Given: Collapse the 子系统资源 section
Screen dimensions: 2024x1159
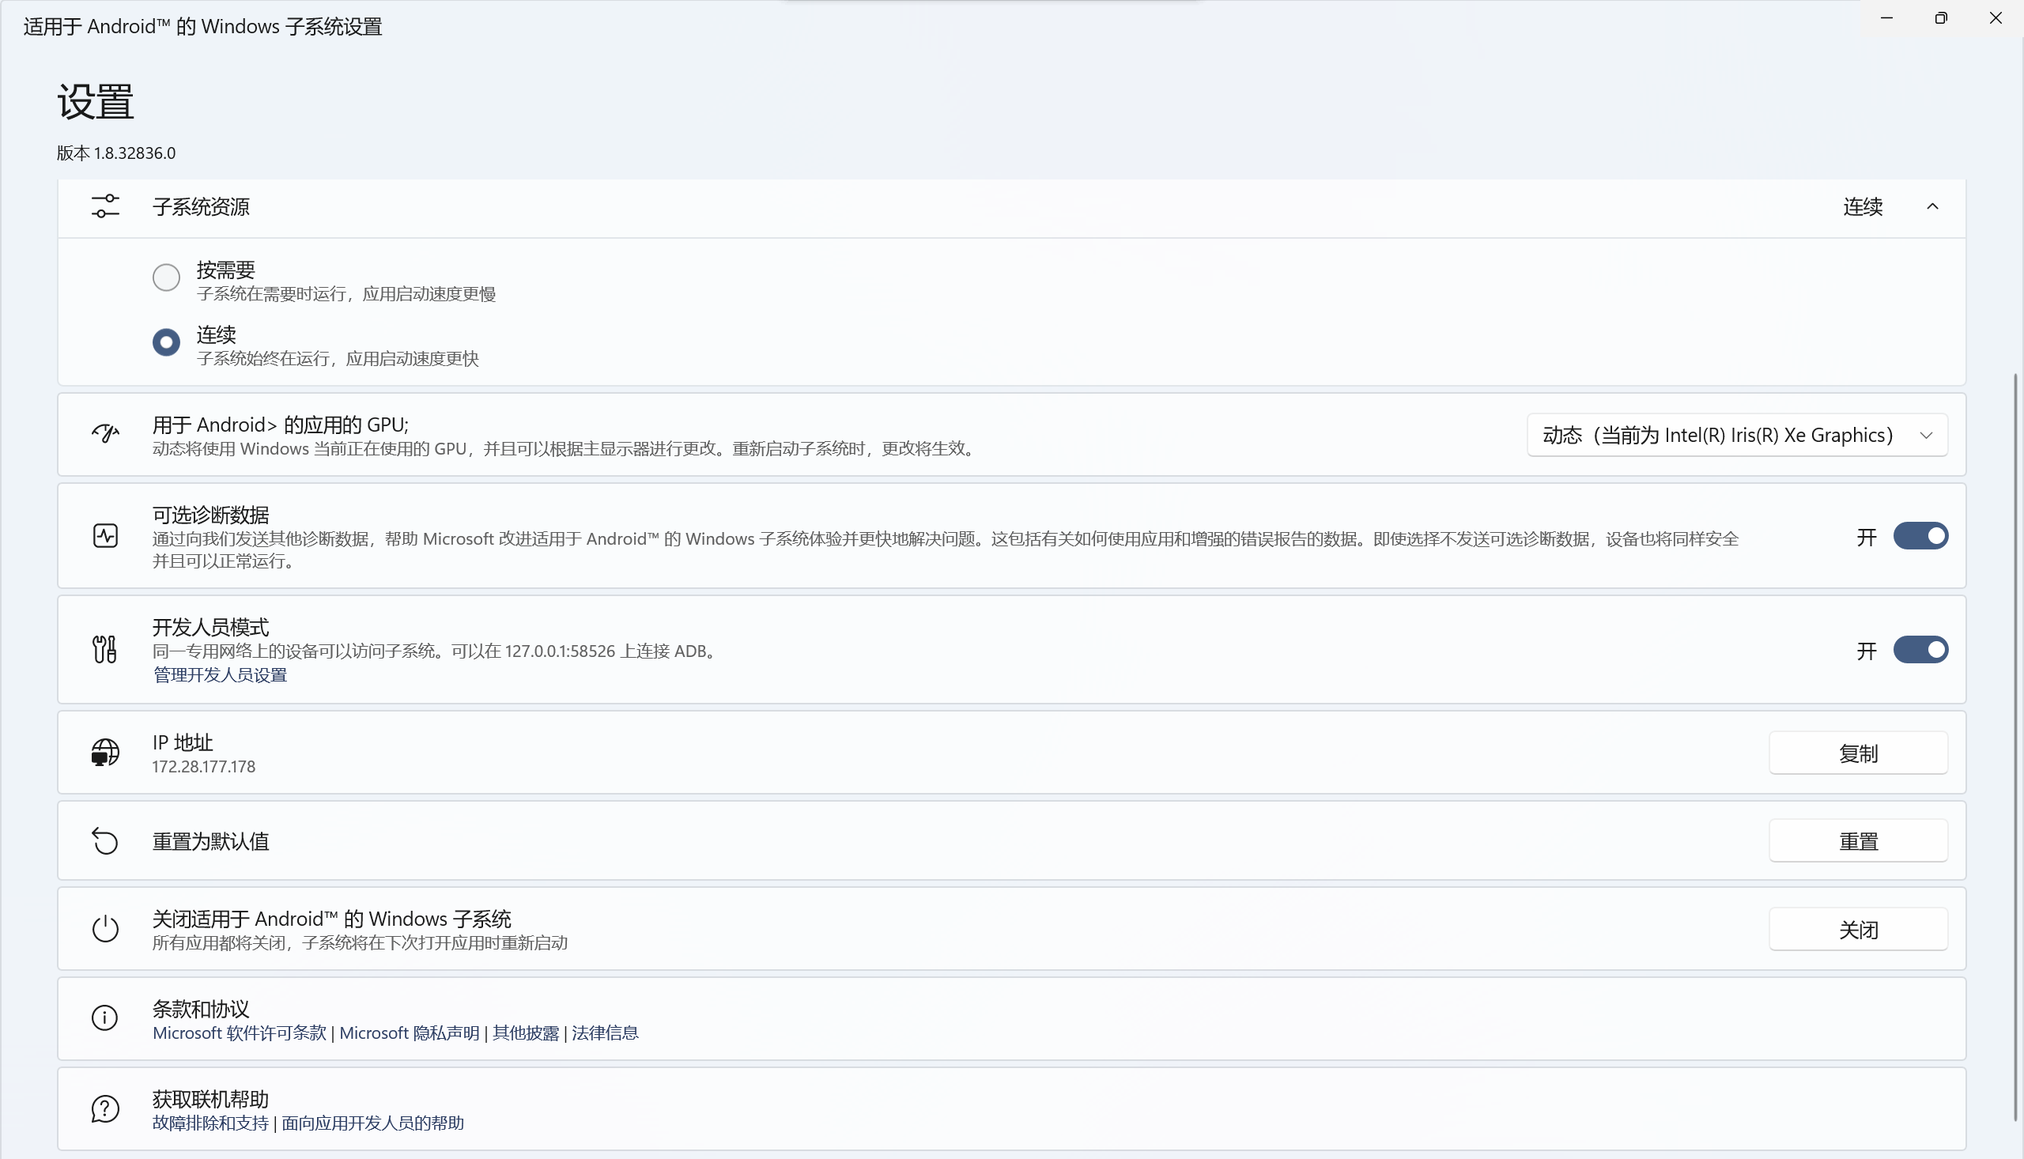Looking at the screenshot, I should [1933, 206].
